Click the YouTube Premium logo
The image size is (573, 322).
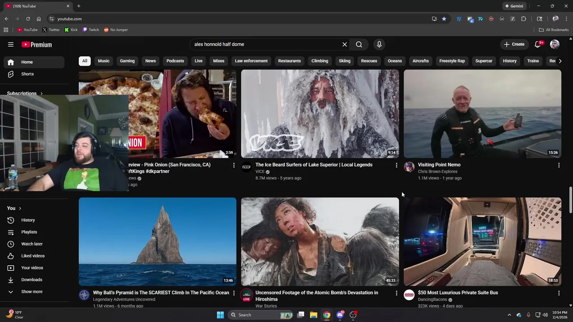point(37,44)
